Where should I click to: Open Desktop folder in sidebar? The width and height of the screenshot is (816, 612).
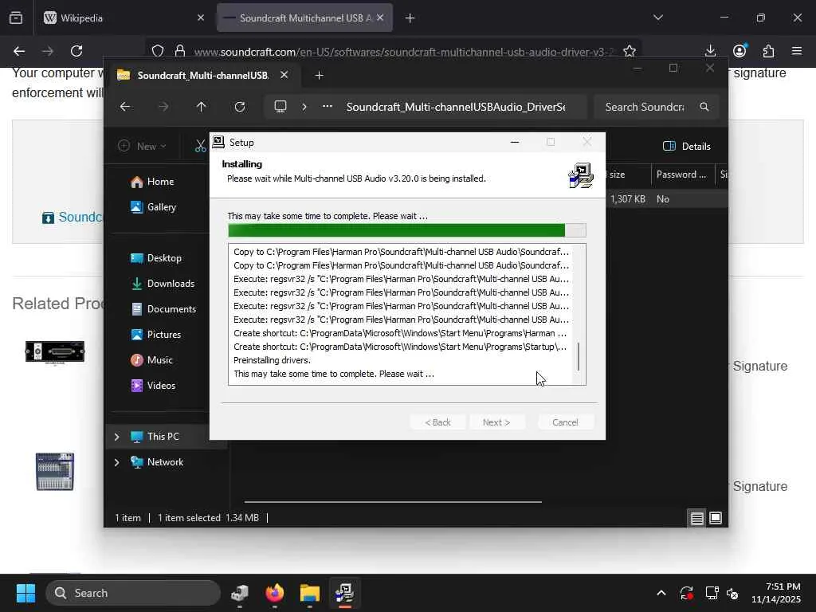click(156, 258)
